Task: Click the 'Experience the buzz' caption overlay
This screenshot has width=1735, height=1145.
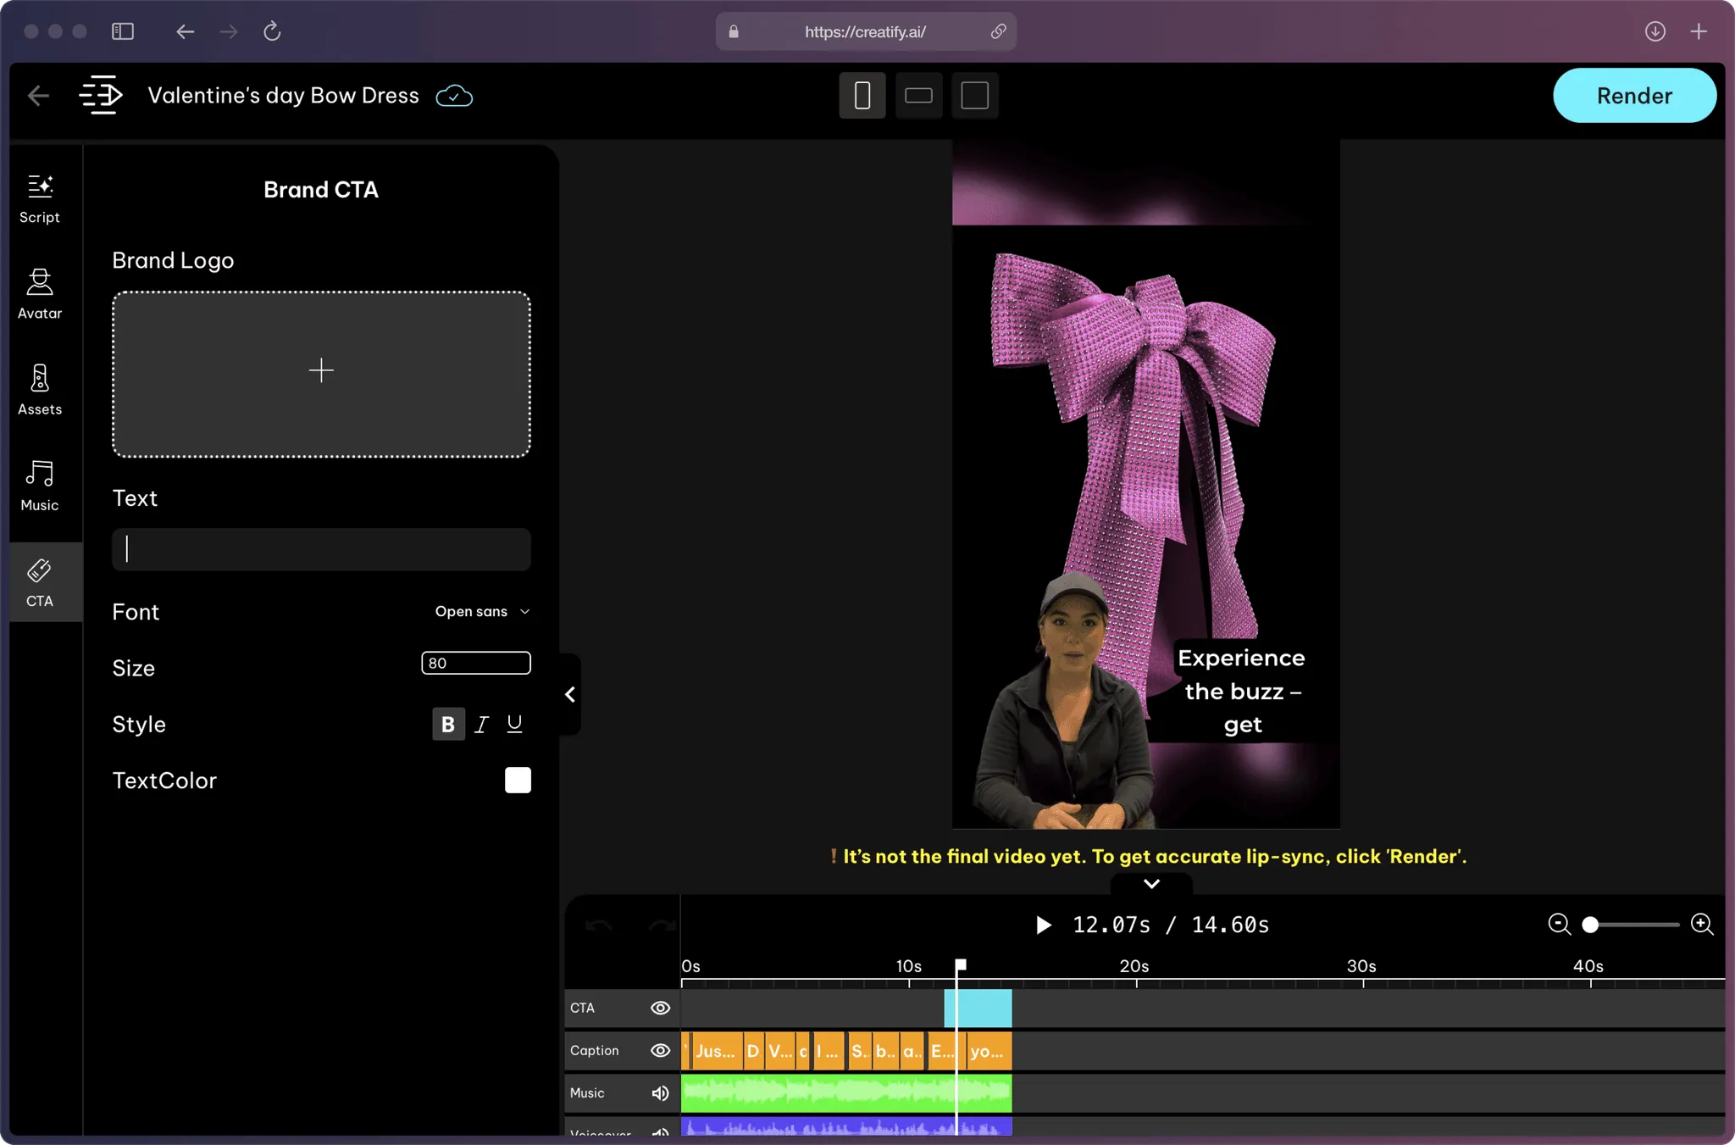Action: [1242, 691]
